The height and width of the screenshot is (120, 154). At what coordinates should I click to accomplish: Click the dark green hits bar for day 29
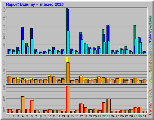[x=135, y=32]
